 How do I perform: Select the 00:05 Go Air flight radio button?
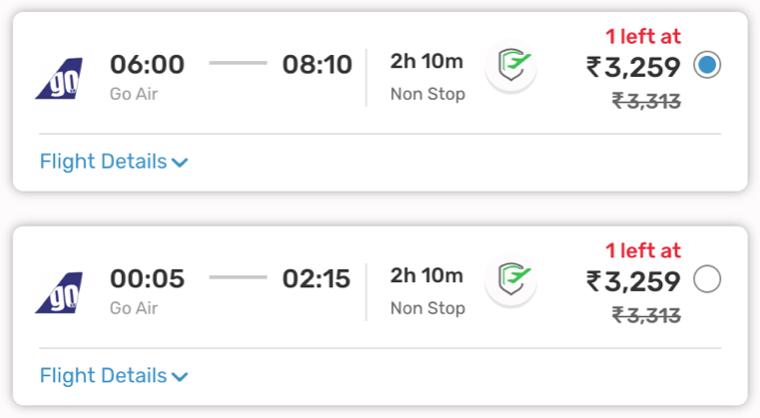(x=707, y=278)
